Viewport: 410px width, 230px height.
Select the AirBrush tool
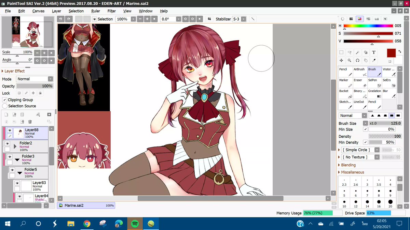360,72
